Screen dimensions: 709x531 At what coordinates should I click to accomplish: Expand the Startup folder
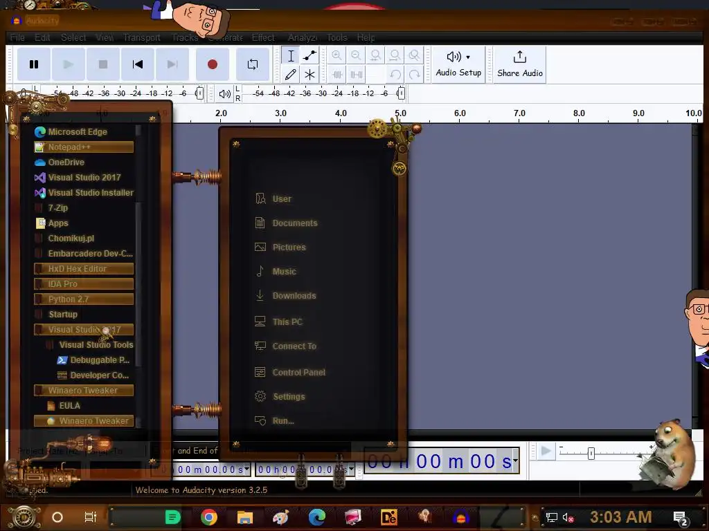[84, 315]
